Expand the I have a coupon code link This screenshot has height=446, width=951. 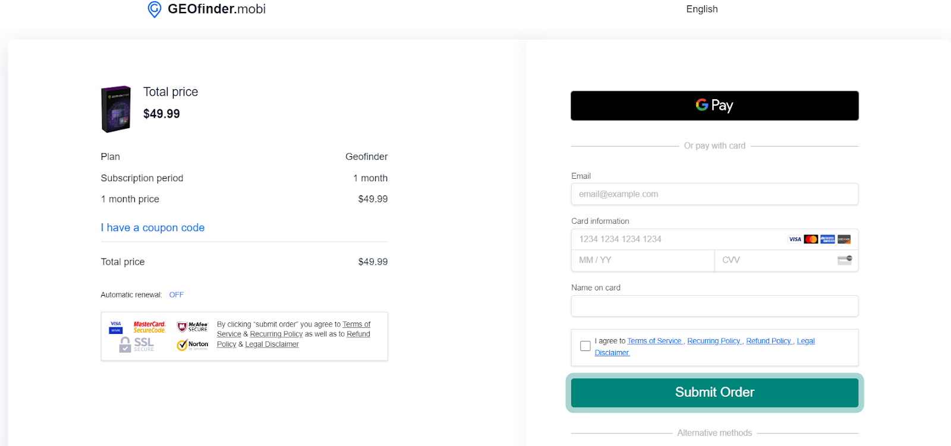click(153, 227)
